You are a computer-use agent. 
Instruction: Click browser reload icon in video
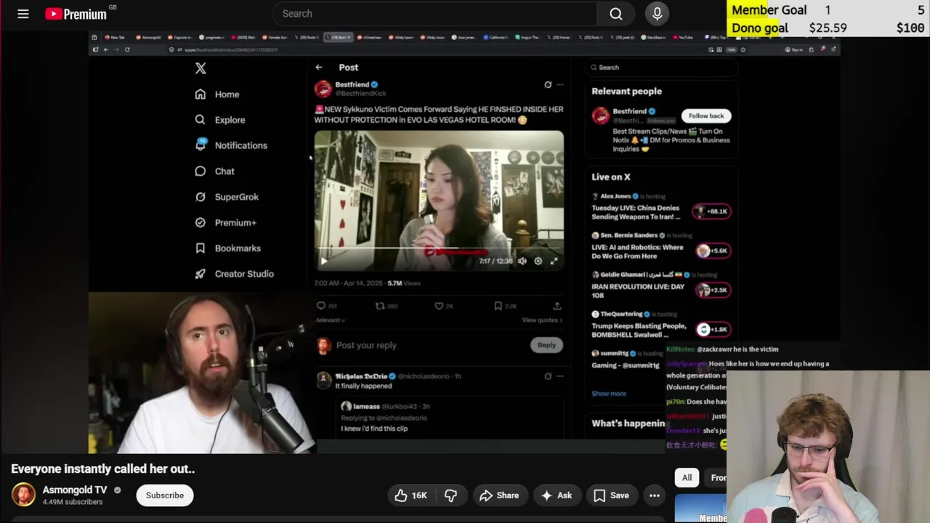(x=127, y=49)
